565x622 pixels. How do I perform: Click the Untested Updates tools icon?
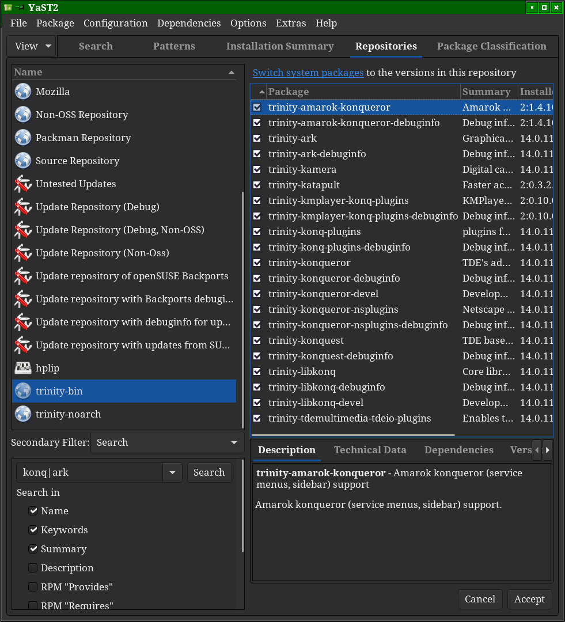click(23, 184)
